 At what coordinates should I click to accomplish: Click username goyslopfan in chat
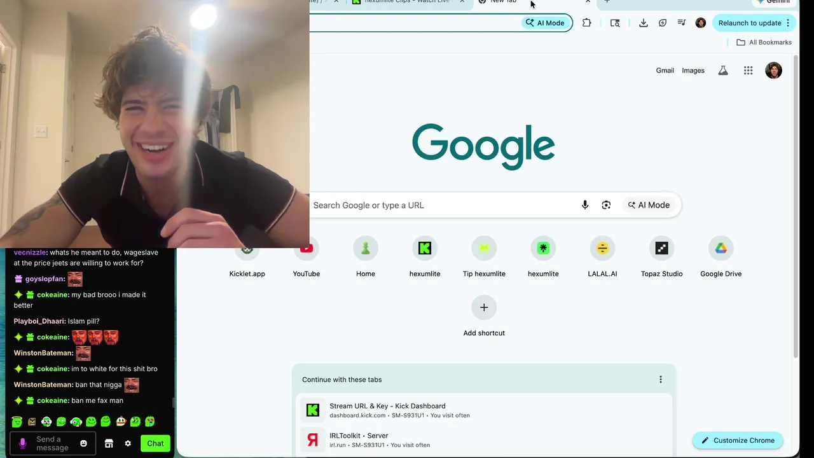click(45, 279)
